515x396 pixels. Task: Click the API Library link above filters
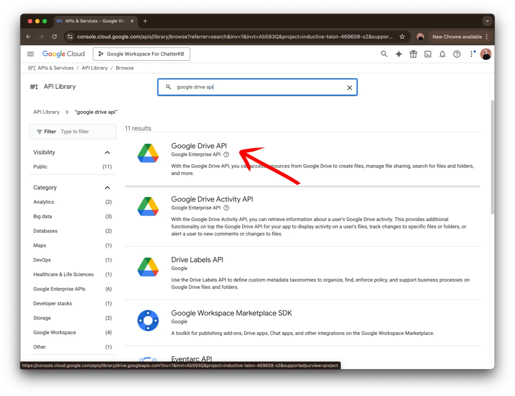(46, 112)
